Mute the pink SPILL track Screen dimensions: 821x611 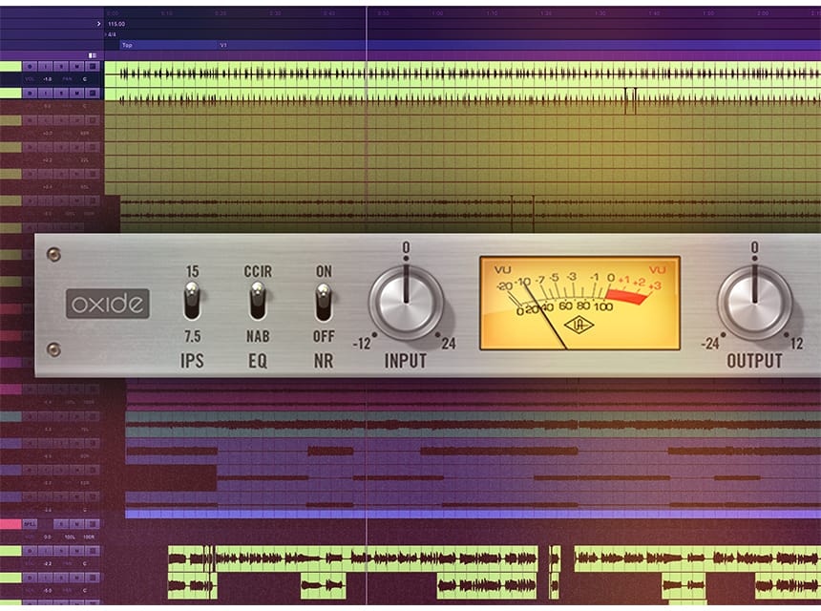tap(77, 523)
